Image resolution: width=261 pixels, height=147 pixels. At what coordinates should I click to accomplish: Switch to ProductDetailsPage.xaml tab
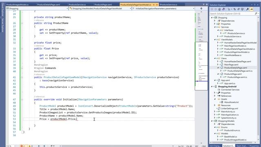coord(49,4)
